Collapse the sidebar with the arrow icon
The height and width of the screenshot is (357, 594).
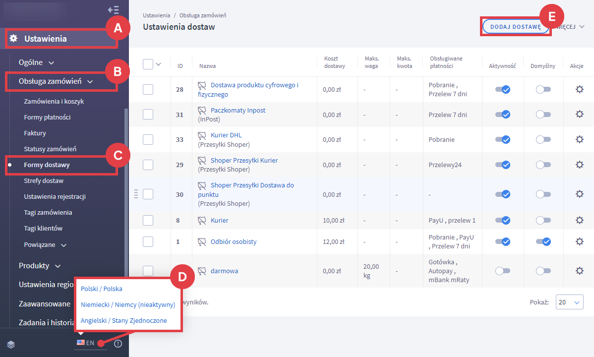[113, 10]
